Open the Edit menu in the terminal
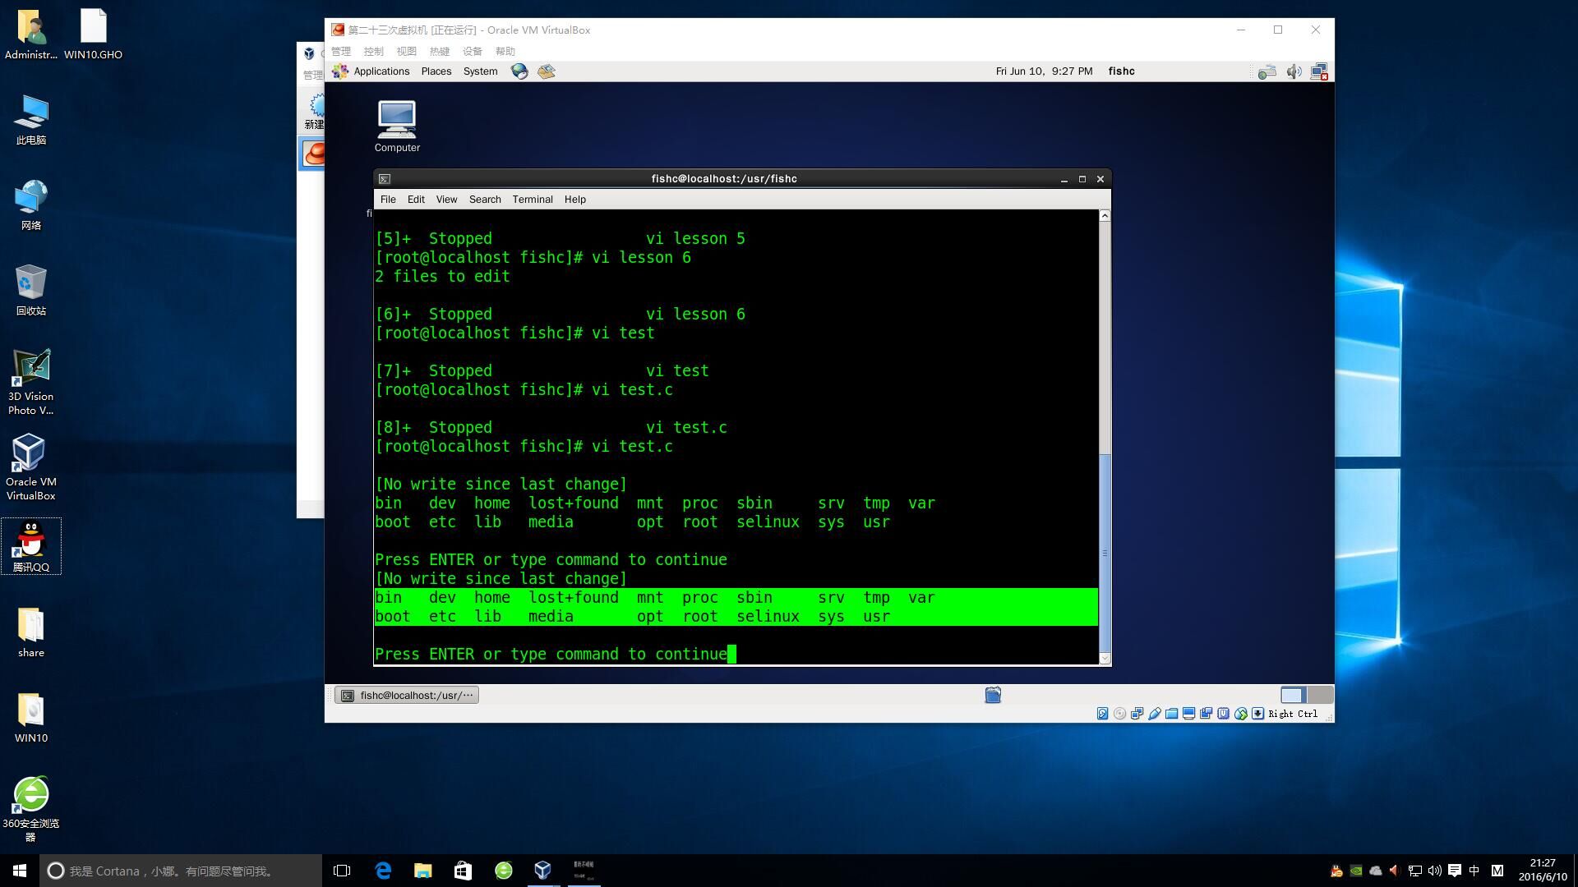Image resolution: width=1578 pixels, height=887 pixels. [x=416, y=200]
